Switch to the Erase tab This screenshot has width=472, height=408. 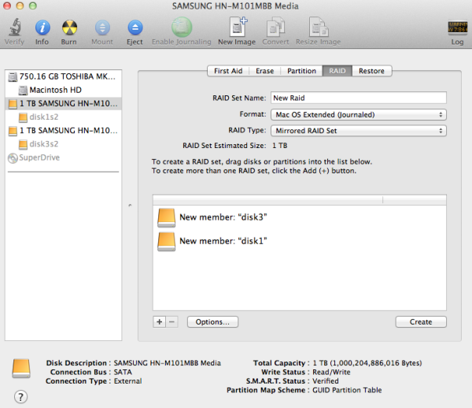point(265,71)
